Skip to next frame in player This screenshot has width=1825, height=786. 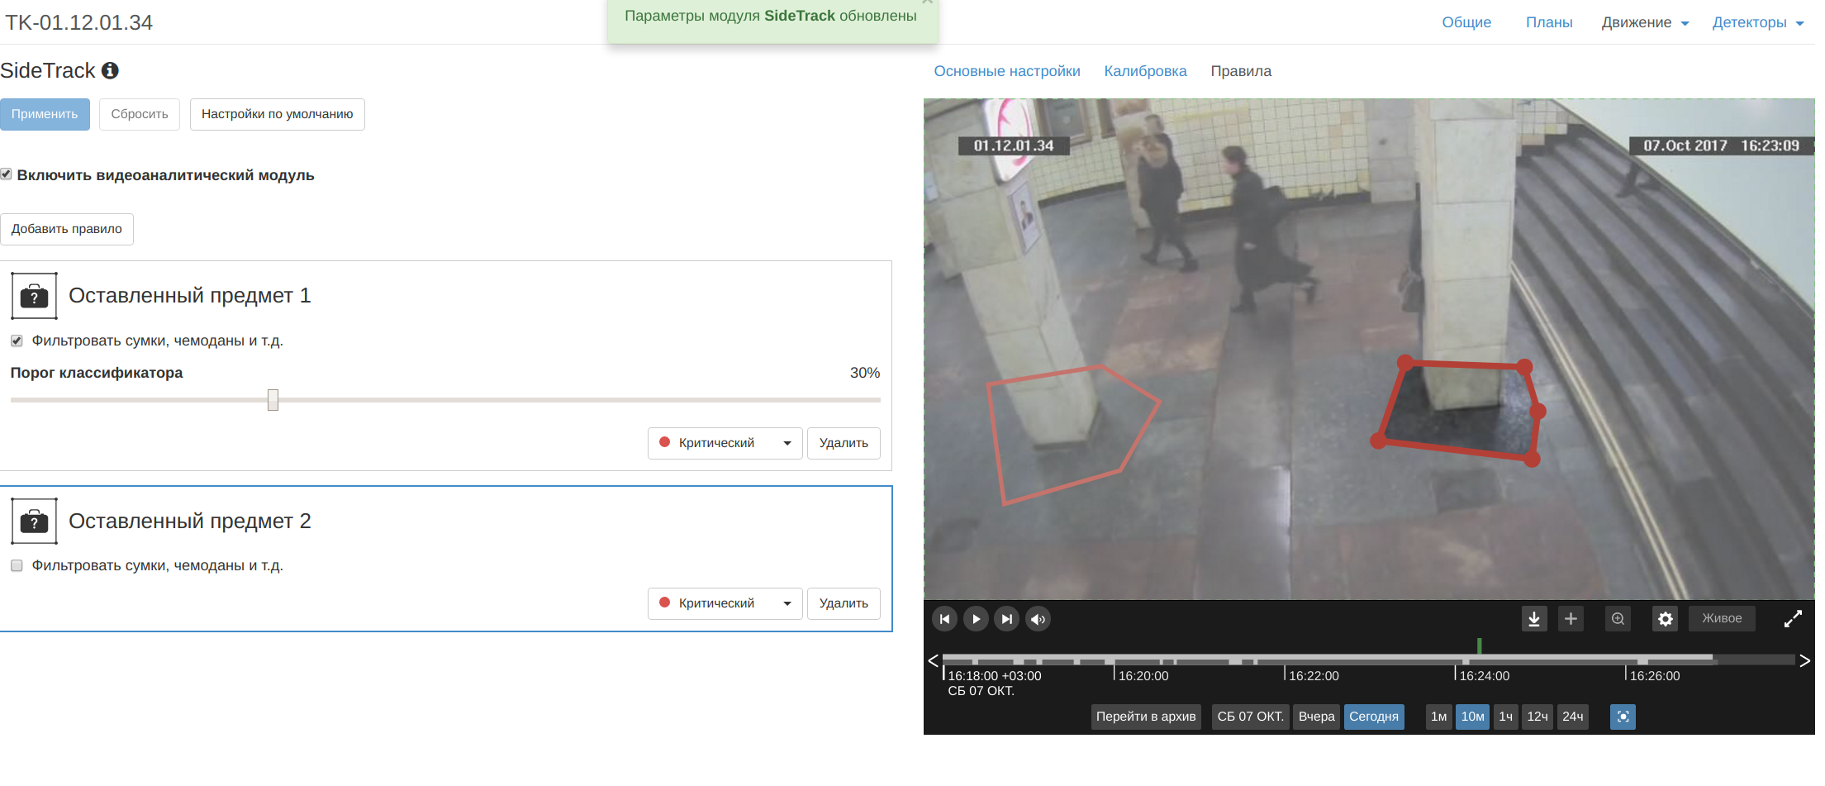(x=1006, y=619)
